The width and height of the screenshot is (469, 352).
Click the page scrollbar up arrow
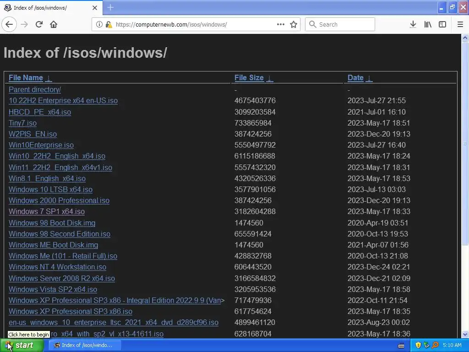[x=465, y=38]
